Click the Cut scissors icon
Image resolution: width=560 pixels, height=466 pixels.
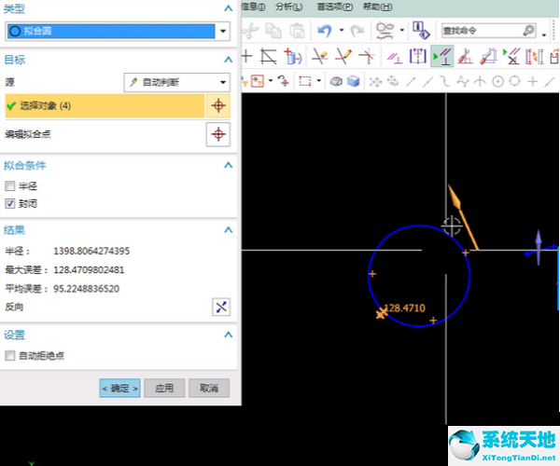pos(250,31)
